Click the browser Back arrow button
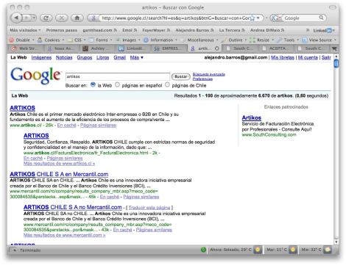 (16, 18)
